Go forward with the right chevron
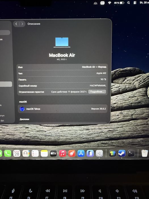149x199 pixels. pos(22,24)
